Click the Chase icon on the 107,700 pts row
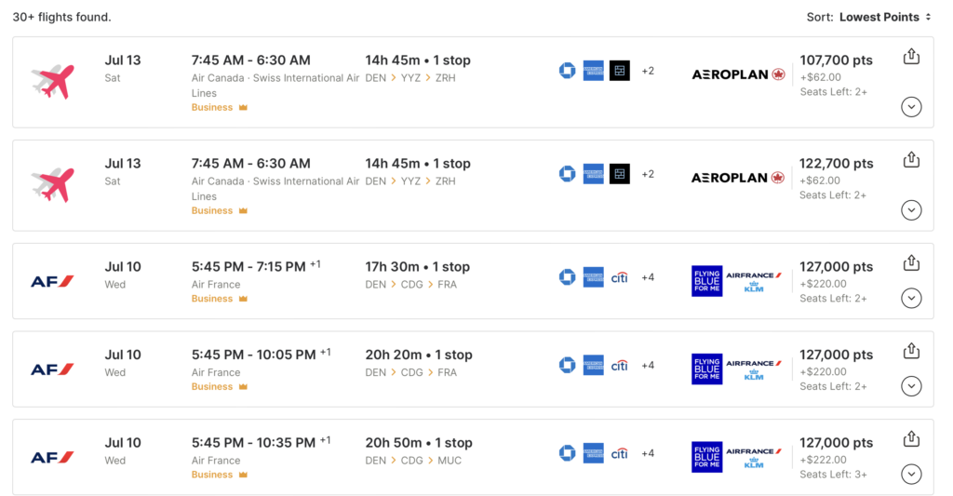 (x=567, y=71)
